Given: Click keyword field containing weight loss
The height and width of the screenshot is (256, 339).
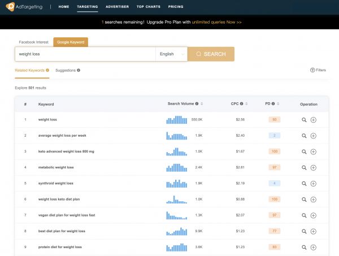Looking at the screenshot, I should [x=85, y=54].
